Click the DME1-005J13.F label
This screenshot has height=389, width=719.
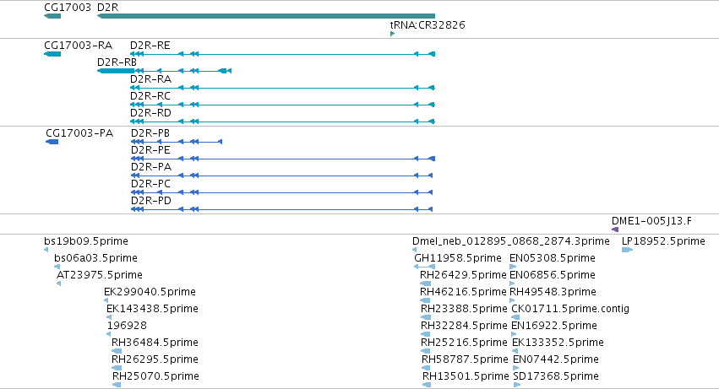click(651, 221)
